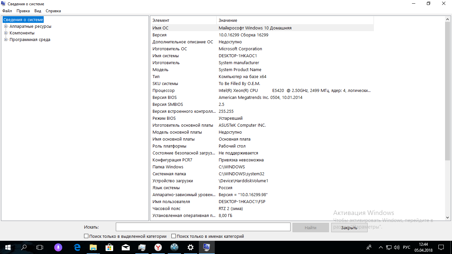Select the Версия BIOS row label
The height and width of the screenshot is (254, 452).
click(x=164, y=98)
